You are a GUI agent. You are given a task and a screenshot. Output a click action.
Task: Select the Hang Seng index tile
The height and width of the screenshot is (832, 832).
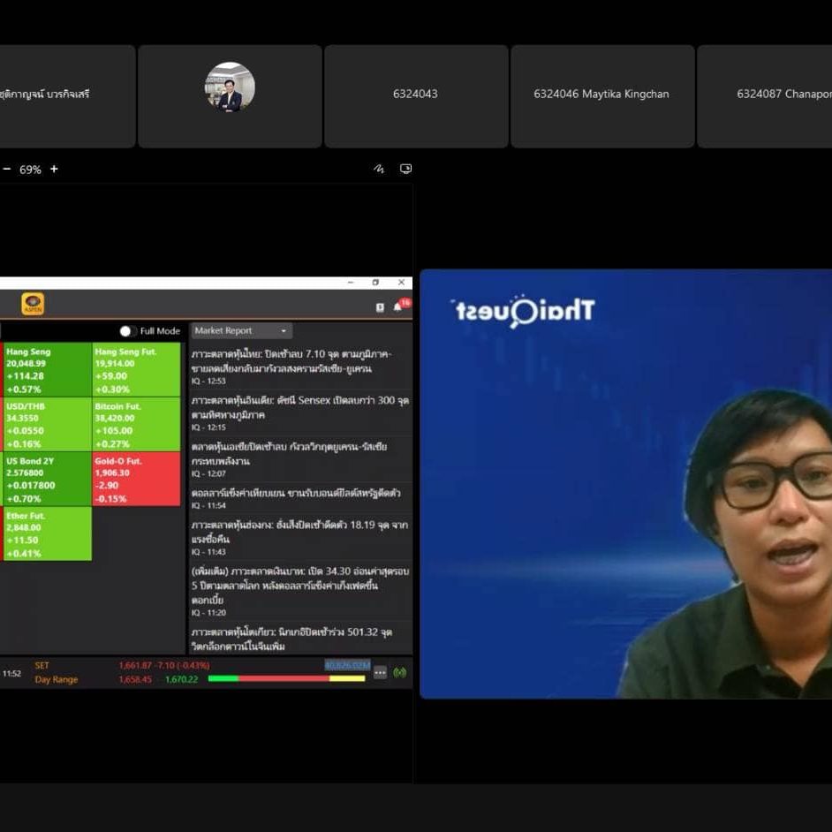[x=47, y=369]
